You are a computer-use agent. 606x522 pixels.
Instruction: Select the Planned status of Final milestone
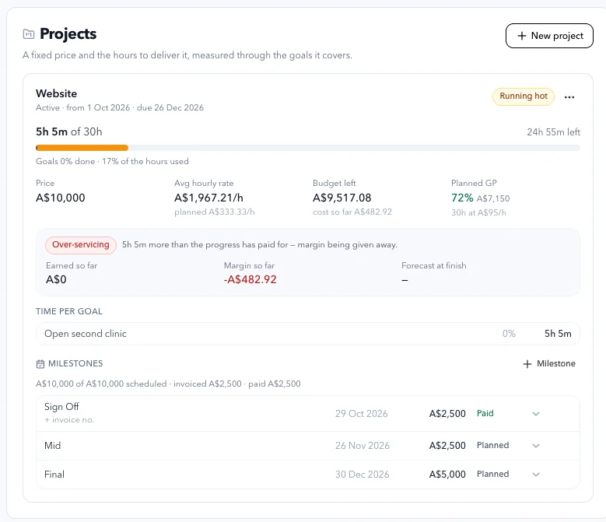pyautogui.click(x=492, y=474)
